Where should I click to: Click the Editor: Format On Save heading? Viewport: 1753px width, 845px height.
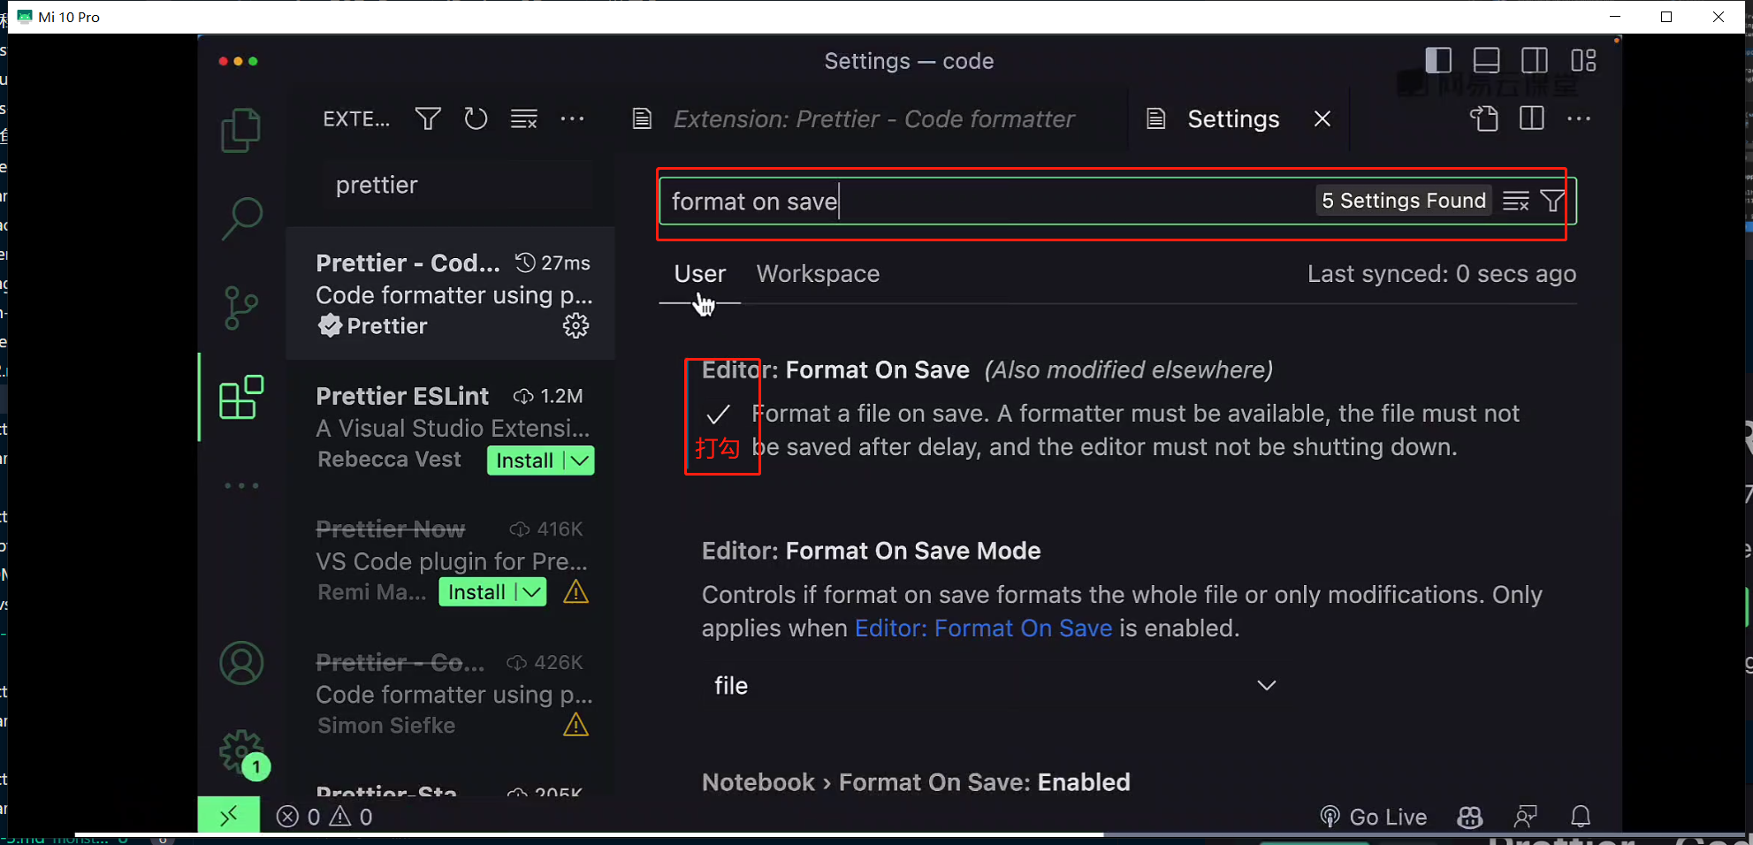pyautogui.click(x=835, y=369)
